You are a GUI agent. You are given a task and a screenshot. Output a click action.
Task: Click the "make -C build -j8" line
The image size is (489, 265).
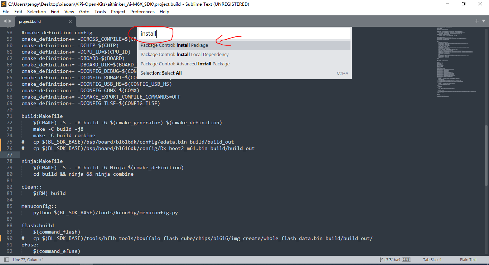point(58,129)
